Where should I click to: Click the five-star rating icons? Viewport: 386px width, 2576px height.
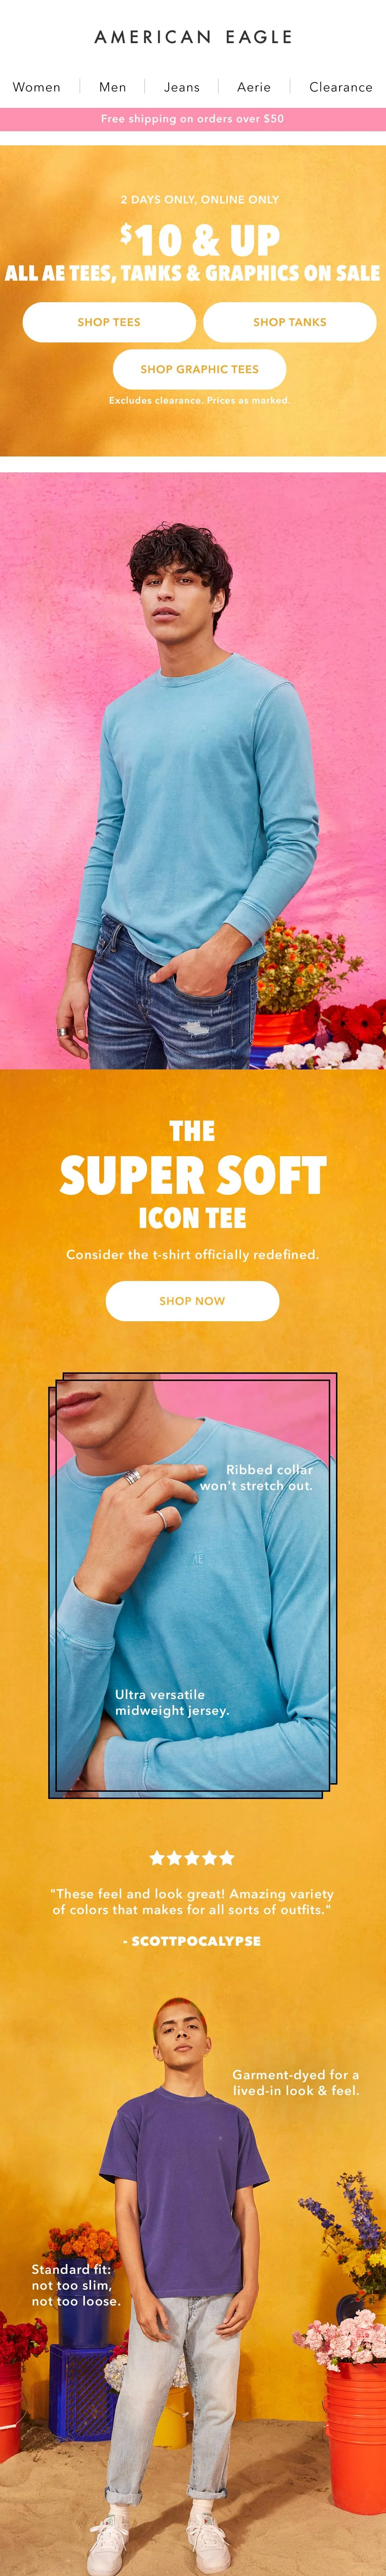(x=192, y=1858)
